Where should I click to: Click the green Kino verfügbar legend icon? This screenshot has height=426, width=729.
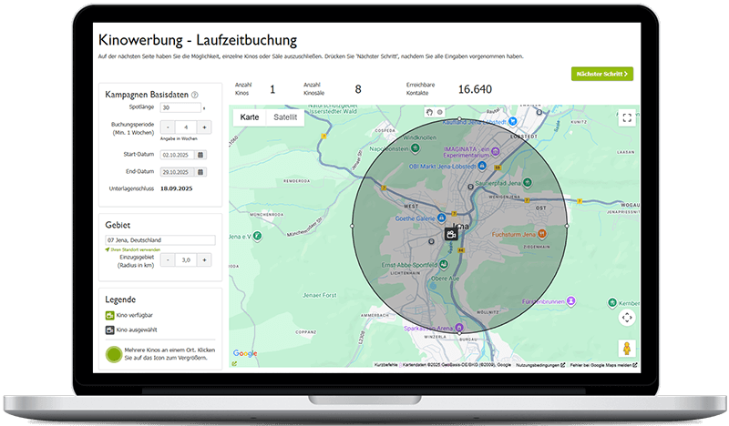click(x=109, y=316)
